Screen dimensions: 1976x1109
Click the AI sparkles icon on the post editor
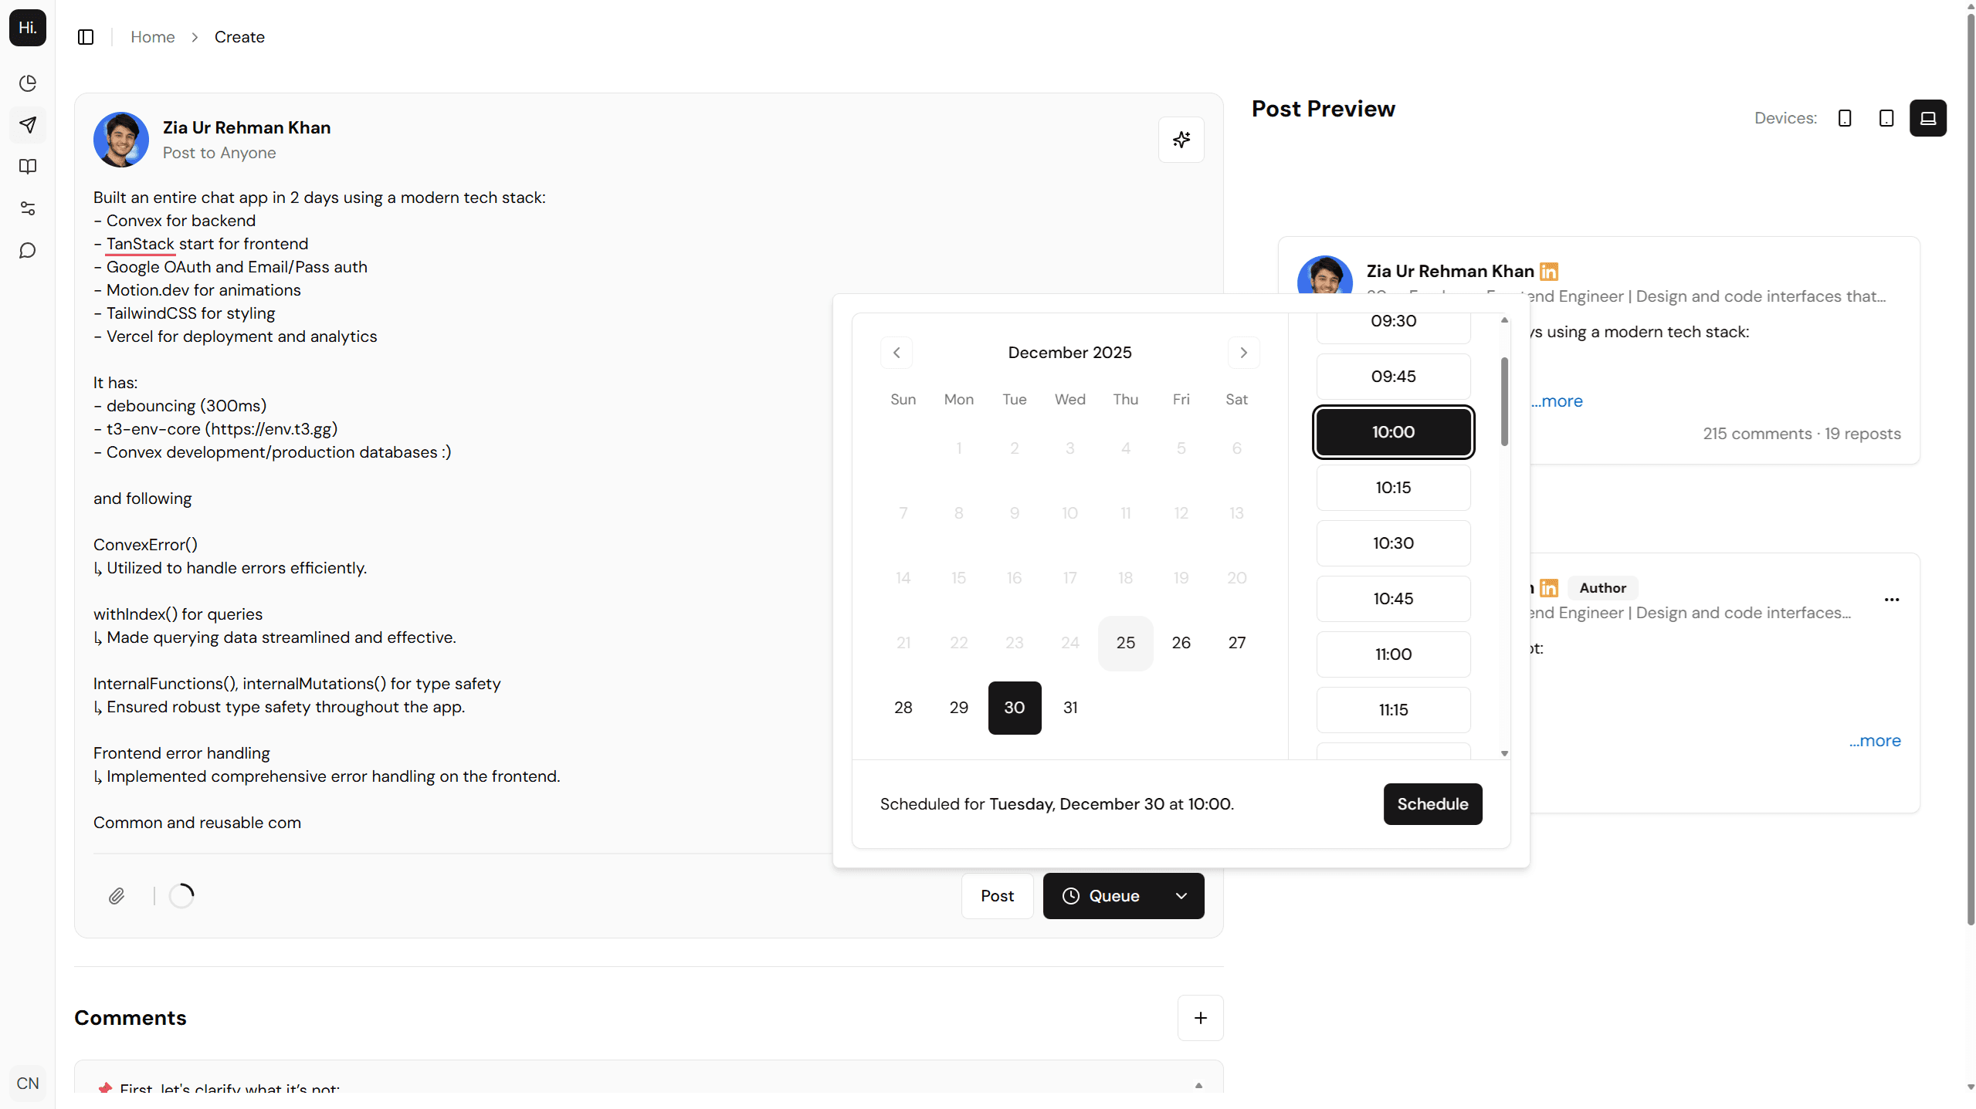click(x=1181, y=140)
